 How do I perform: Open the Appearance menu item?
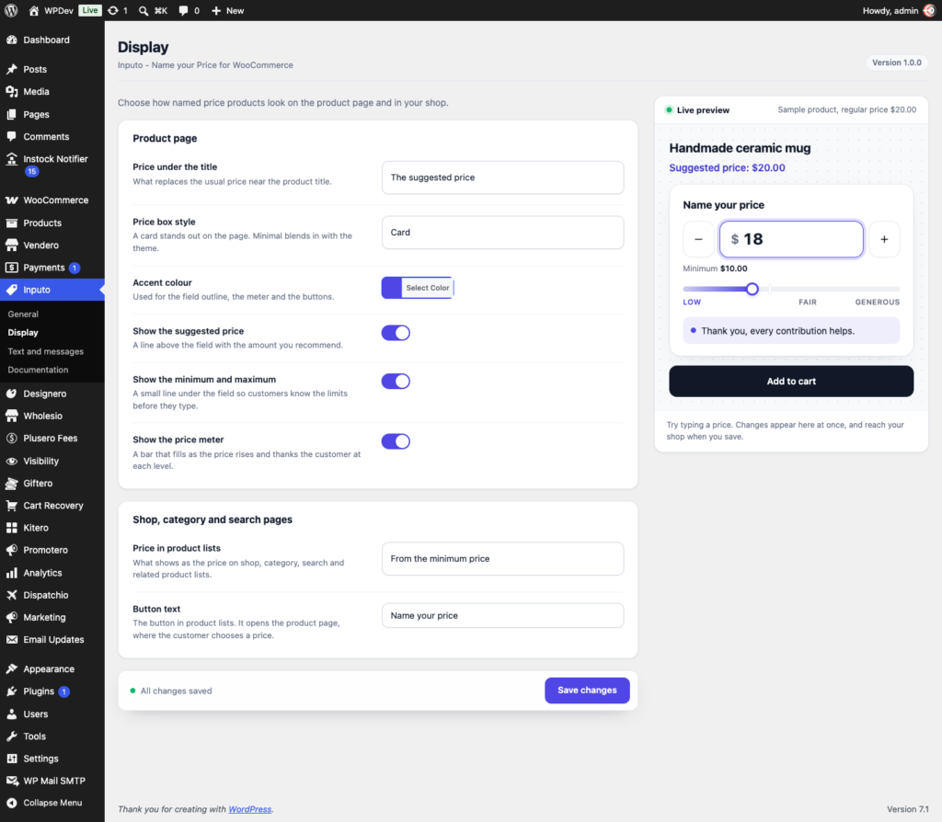52,668
